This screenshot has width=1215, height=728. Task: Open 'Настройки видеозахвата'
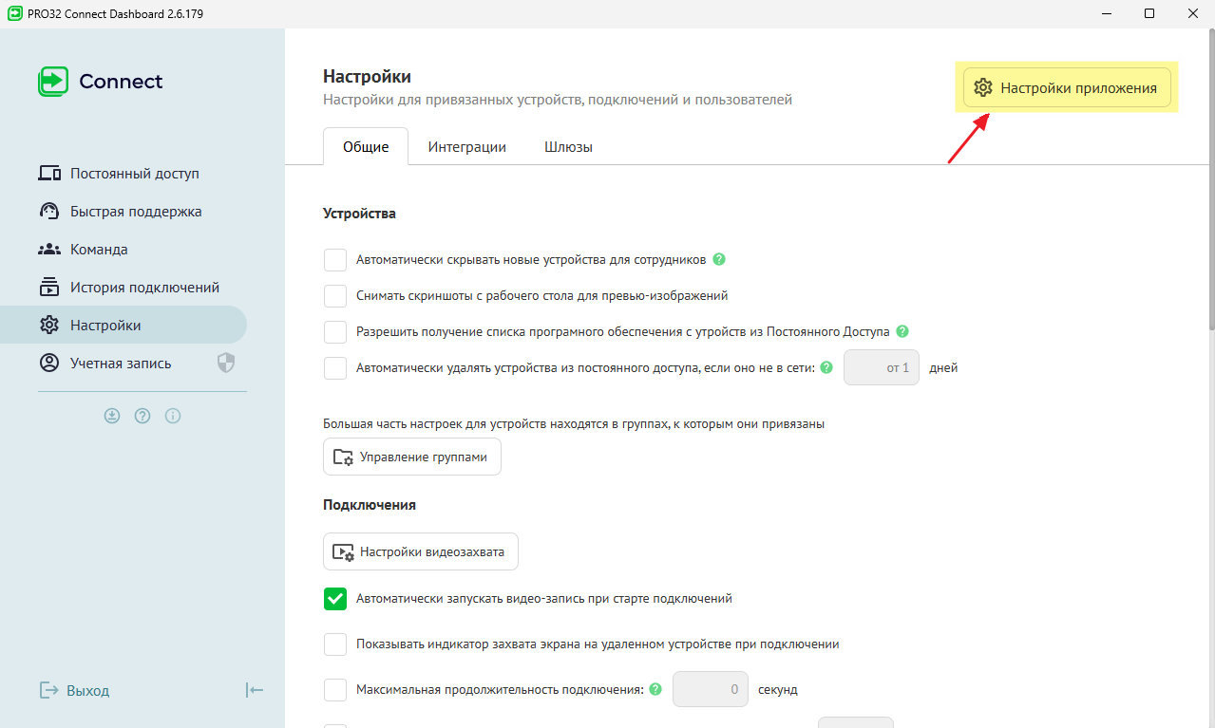click(420, 551)
